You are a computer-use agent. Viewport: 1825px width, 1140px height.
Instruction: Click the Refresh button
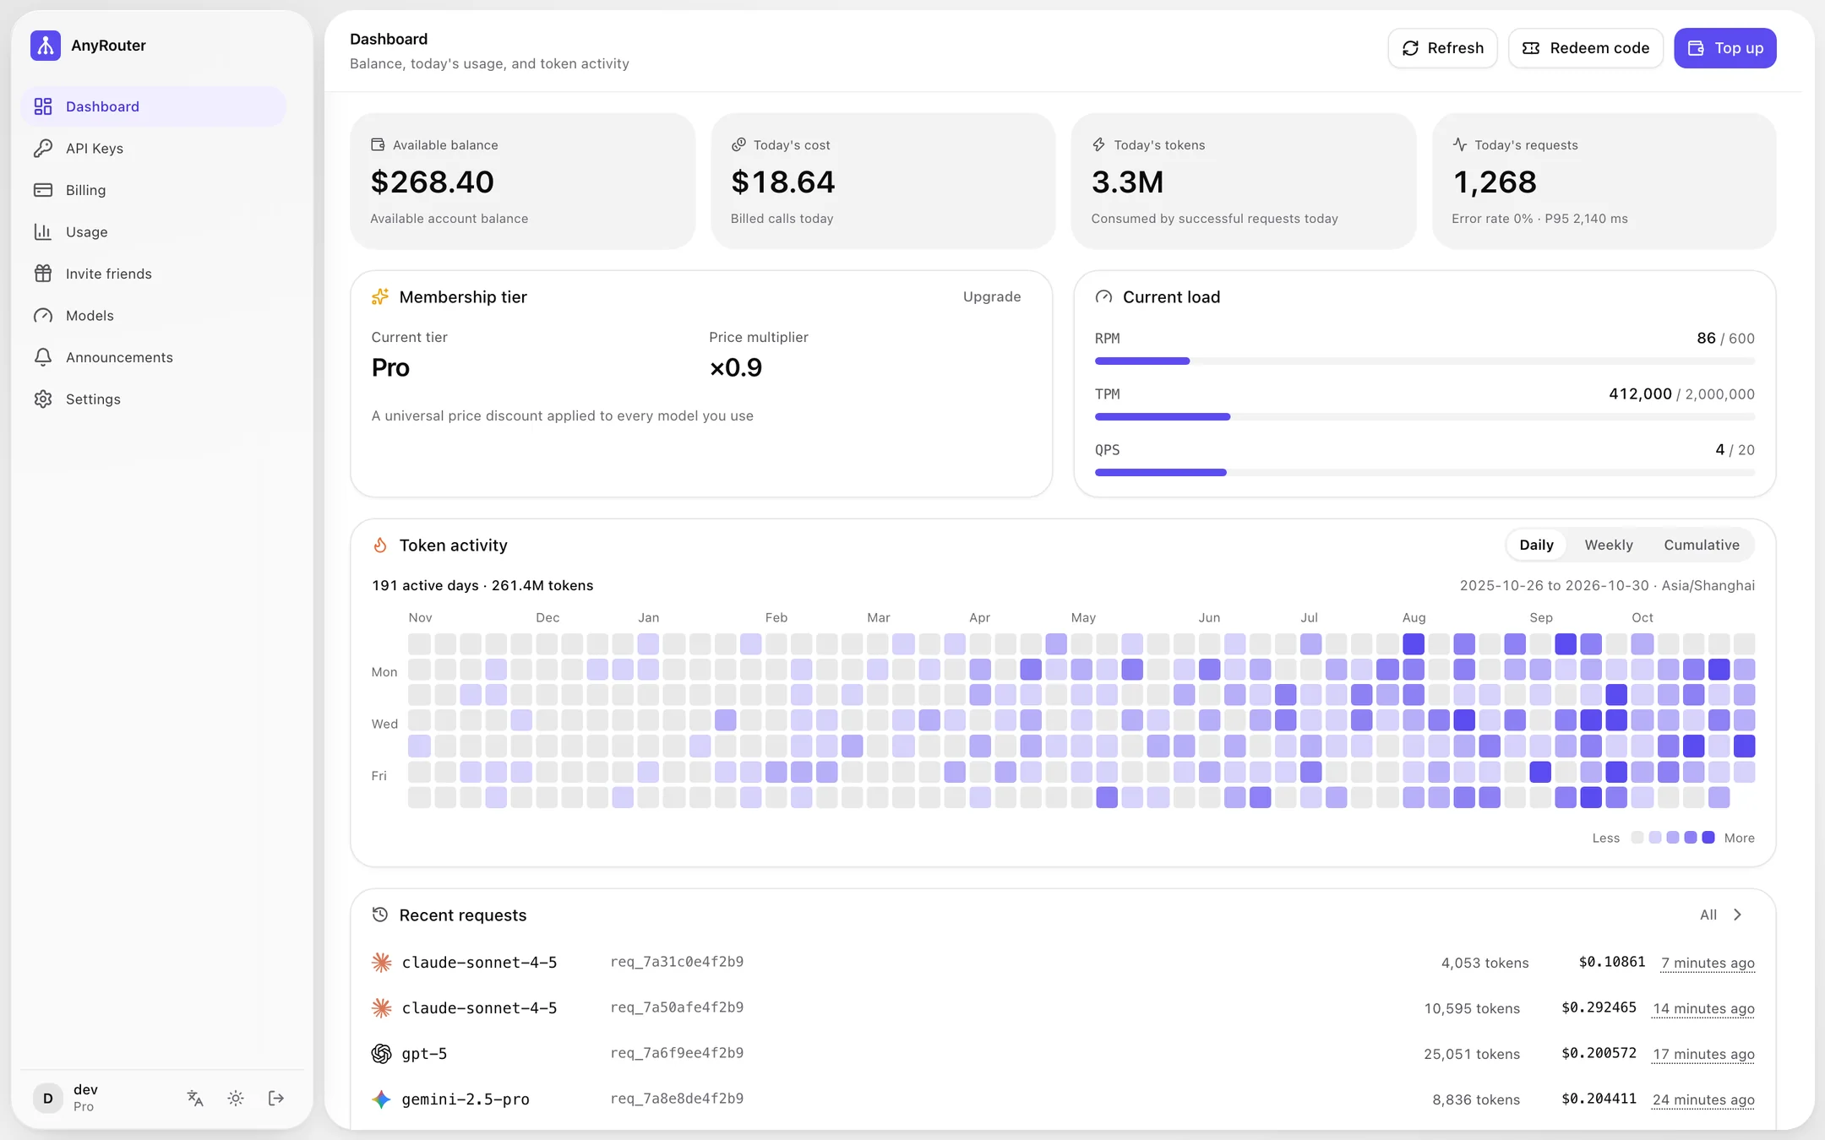pyautogui.click(x=1442, y=48)
